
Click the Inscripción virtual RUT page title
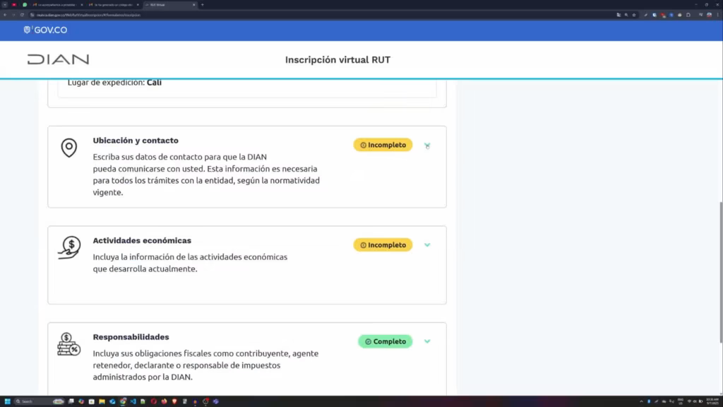(x=337, y=59)
